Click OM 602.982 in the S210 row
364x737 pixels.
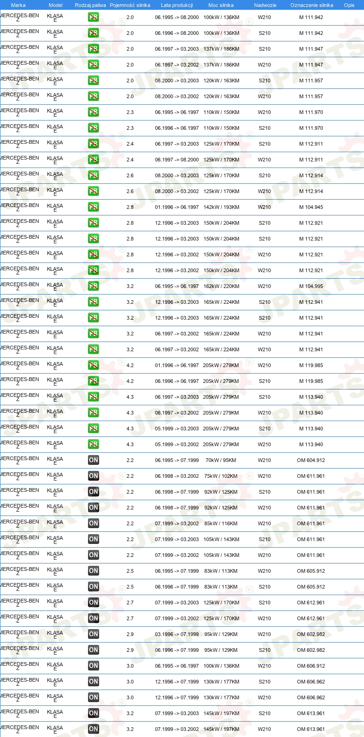point(311,650)
